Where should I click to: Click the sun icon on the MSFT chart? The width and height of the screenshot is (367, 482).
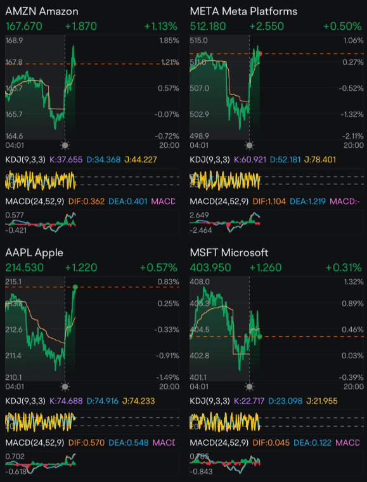pos(249,387)
